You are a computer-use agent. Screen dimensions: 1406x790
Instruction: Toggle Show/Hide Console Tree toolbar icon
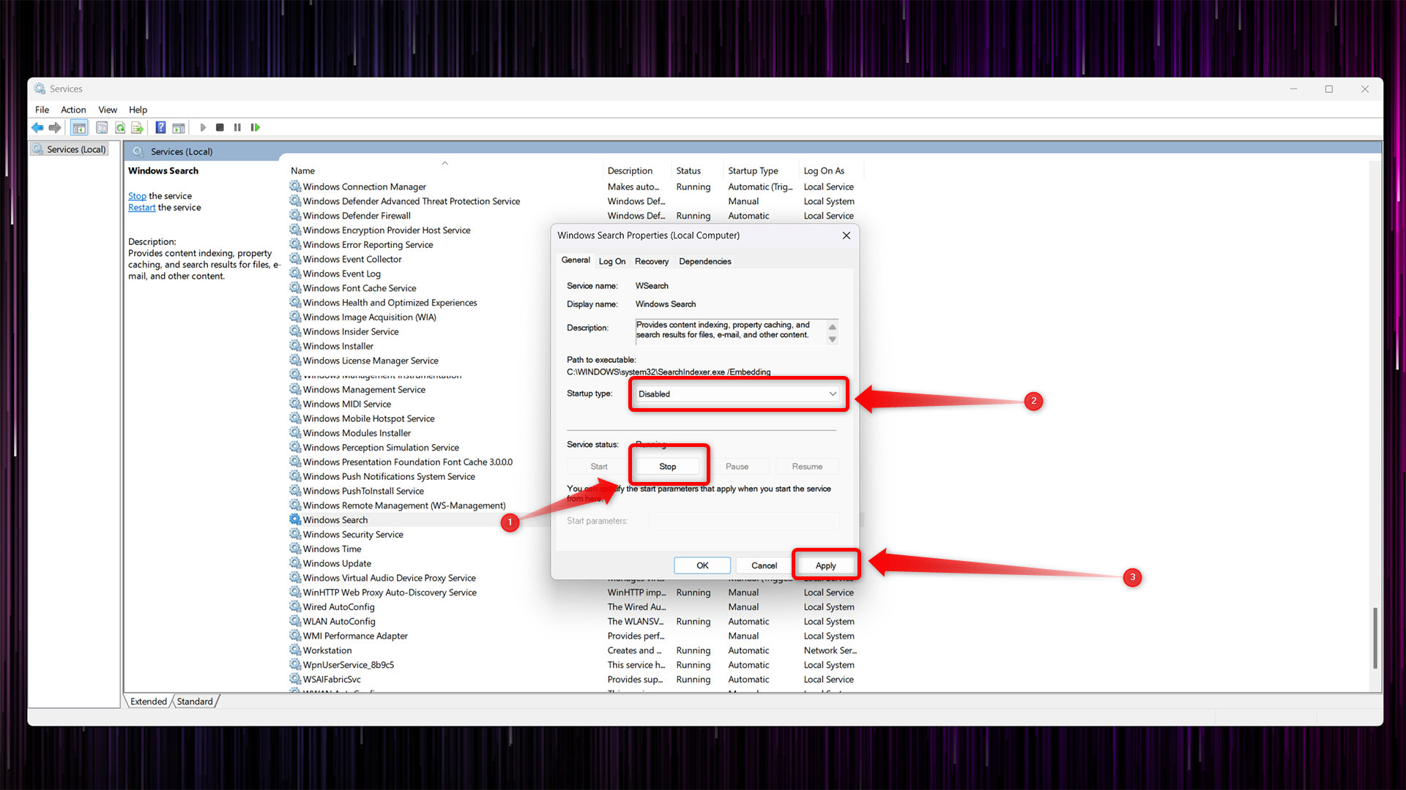click(79, 127)
